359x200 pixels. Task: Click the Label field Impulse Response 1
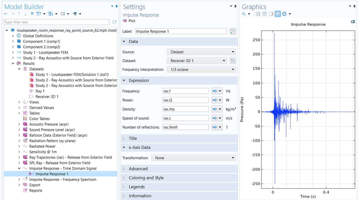(x=181, y=32)
